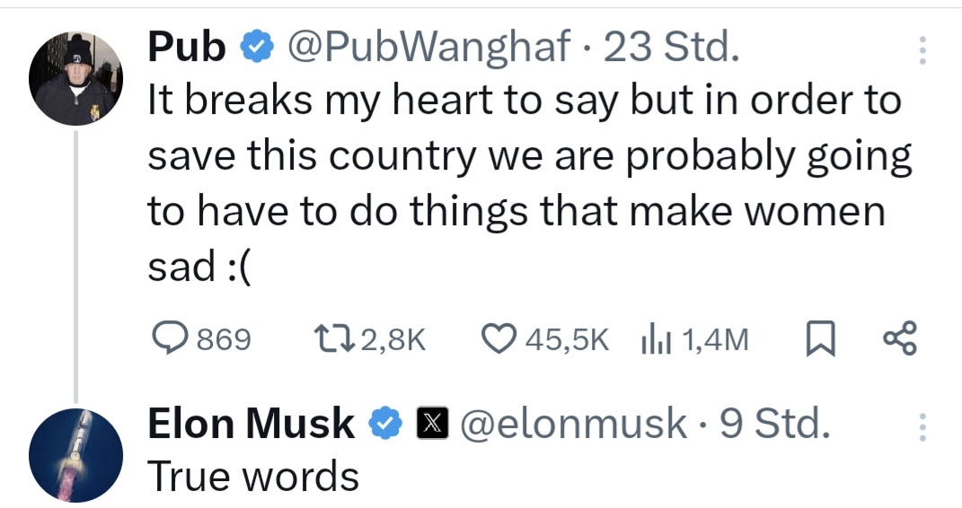Open Elon Musk's rocket avatar

[x=75, y=453]
